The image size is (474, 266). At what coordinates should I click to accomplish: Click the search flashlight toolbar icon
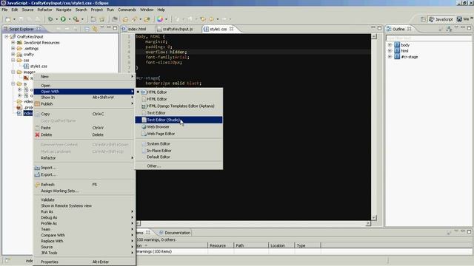click(x=134, y=19)
